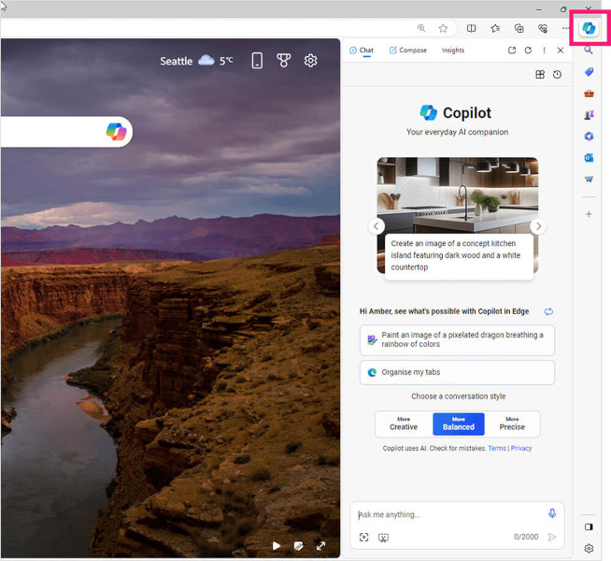Open mobile phone icon on new tab page
The height and width of the screenshot is (561, 611).
tap(257, 61)
